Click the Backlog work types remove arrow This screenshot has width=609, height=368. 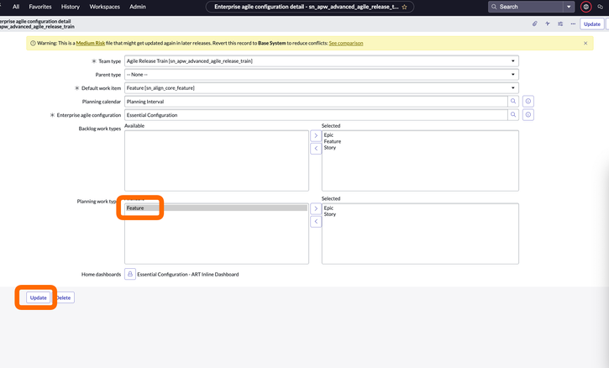click(316, 149)
